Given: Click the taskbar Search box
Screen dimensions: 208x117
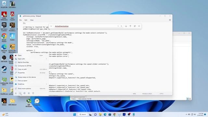Looking at the screenshot, I should click(x=83, y=114).
